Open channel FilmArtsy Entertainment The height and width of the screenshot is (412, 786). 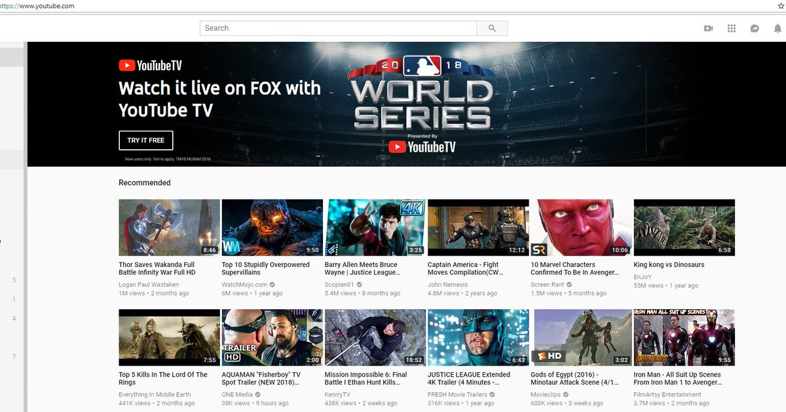(x=667, y=394)
